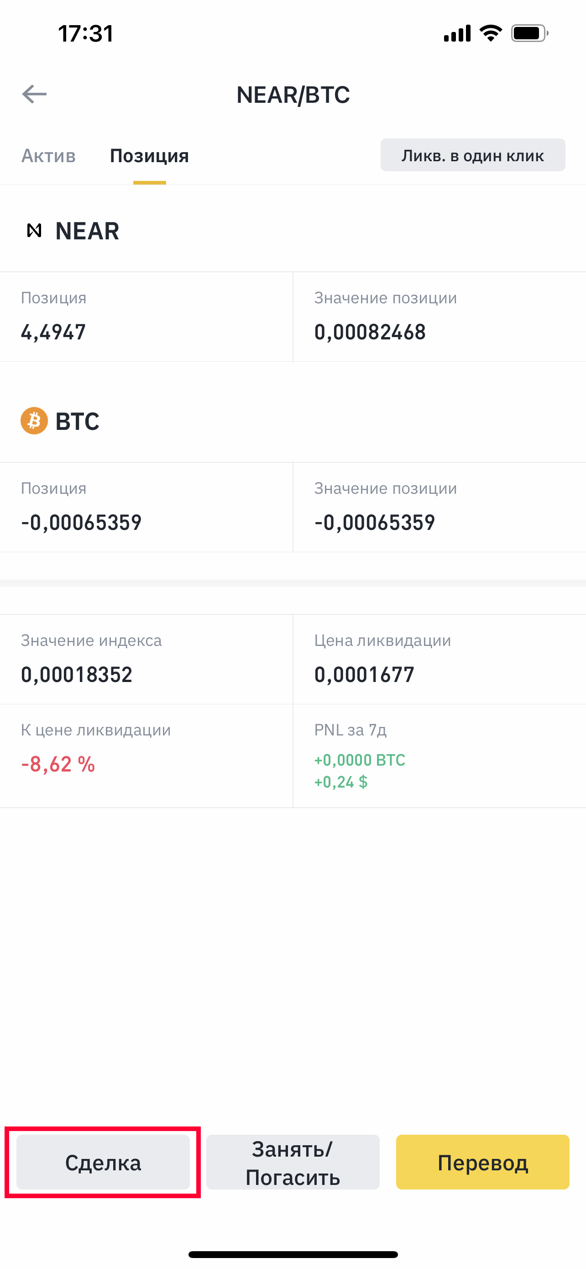Tap the Wi-Fi status icon

(x=491, y=33)
